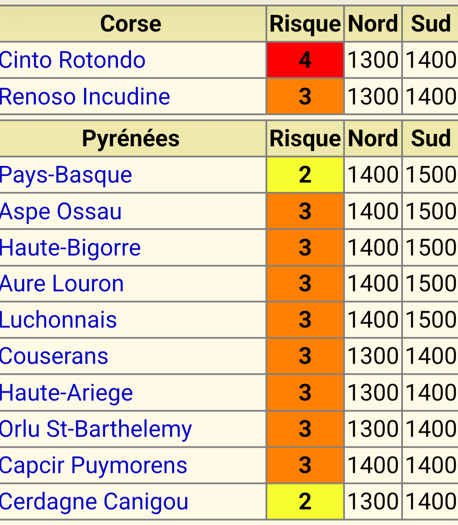
Task: Click the yellow risk 2 cell for Pays-Basque
Action: pos(305,175)
